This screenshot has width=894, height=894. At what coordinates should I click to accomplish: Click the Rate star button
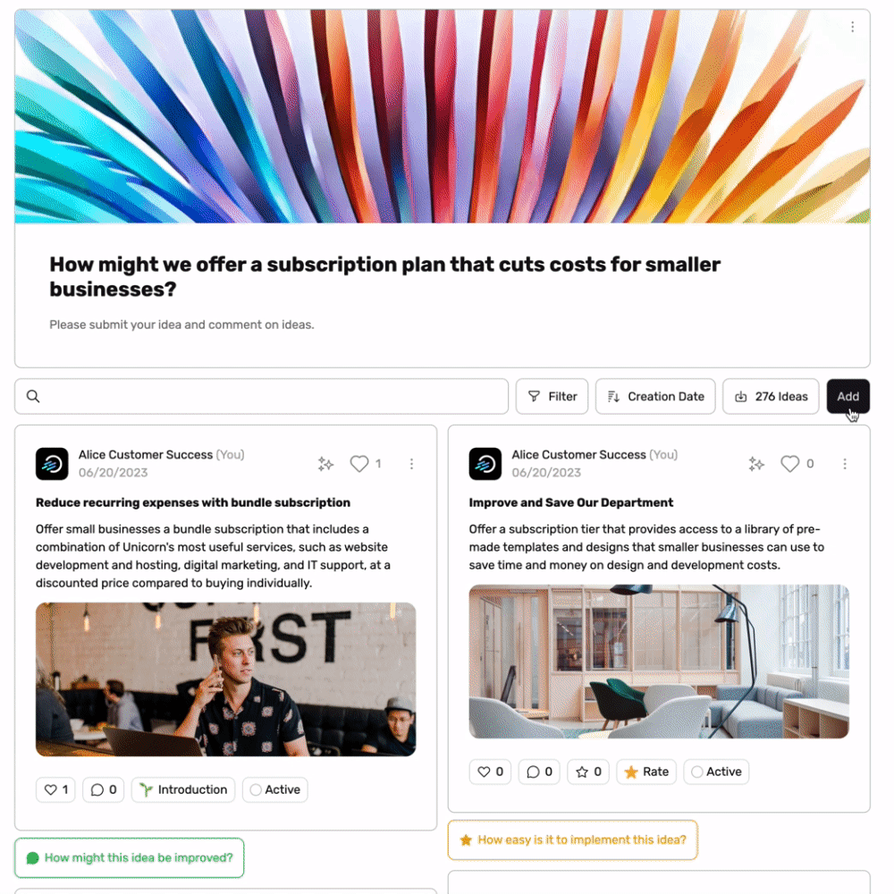click(x=646, y=772)
